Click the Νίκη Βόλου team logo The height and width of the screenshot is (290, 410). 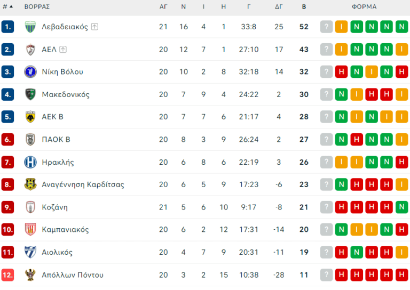[30, 72]
